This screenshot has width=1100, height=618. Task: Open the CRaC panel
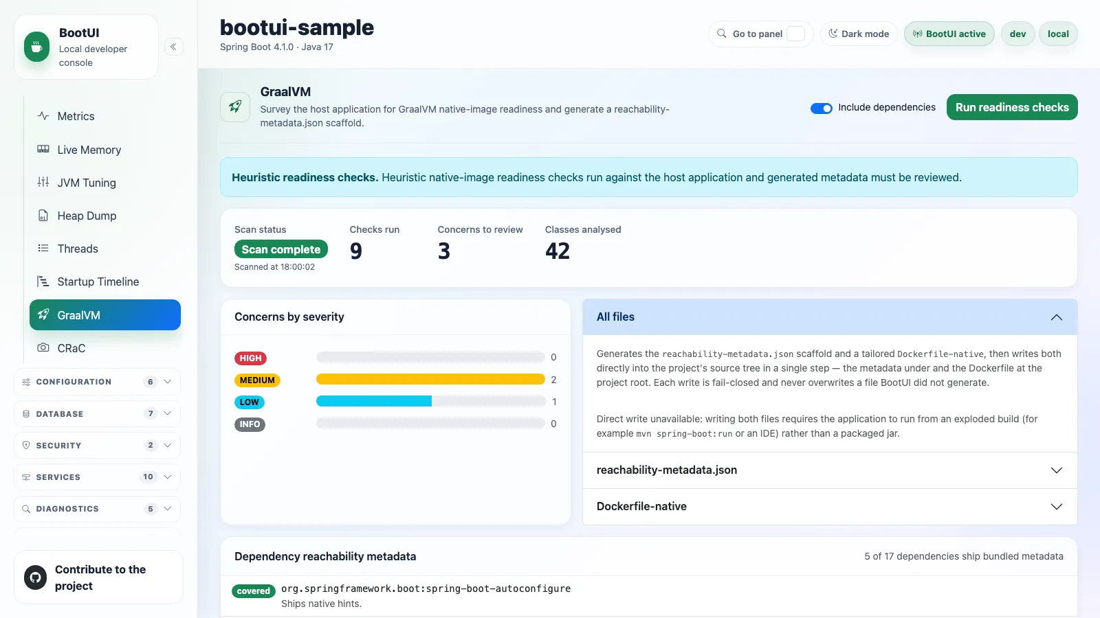click(105, 347)
